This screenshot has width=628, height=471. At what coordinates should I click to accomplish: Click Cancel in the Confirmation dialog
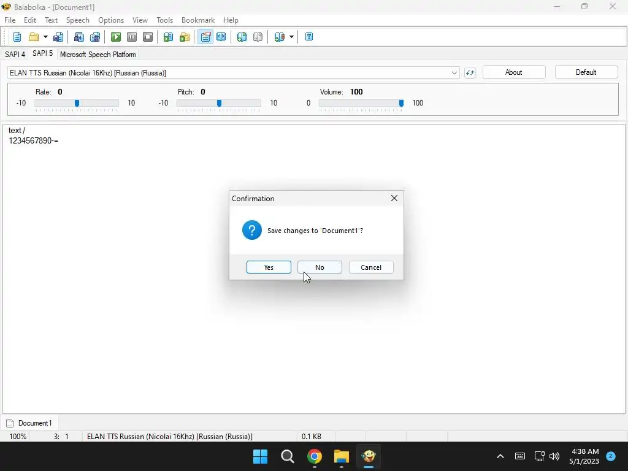click(371, 267)
